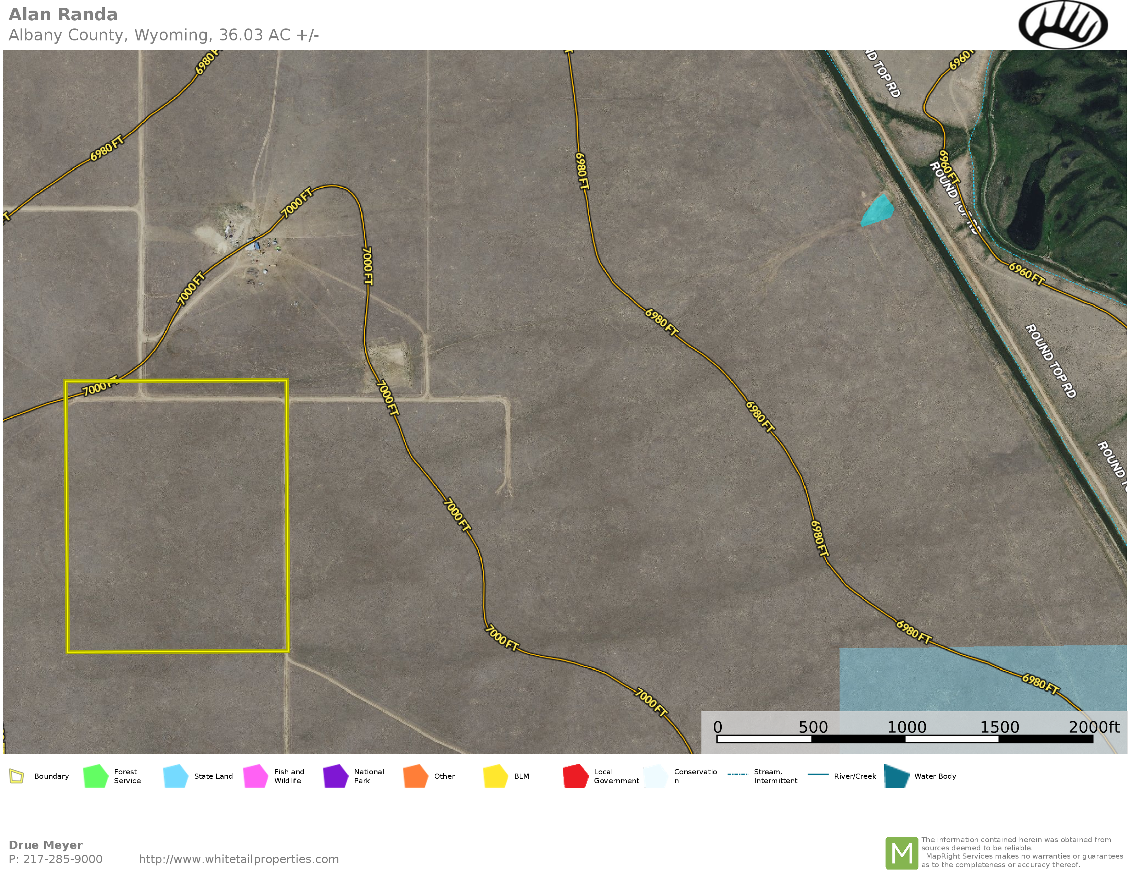Click the Conservation legend label
1131x874 pixels.
(695, 776)
